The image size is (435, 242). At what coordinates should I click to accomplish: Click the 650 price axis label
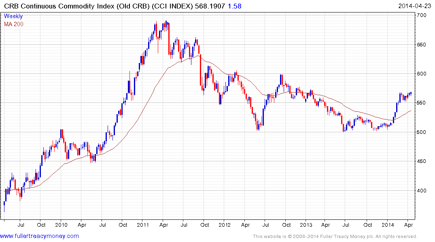pos(421,44)
